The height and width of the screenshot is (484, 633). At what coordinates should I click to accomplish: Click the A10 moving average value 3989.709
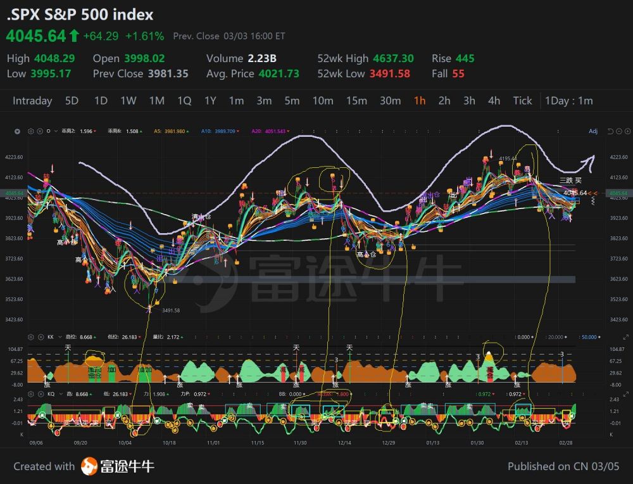(x=225, y=131)
